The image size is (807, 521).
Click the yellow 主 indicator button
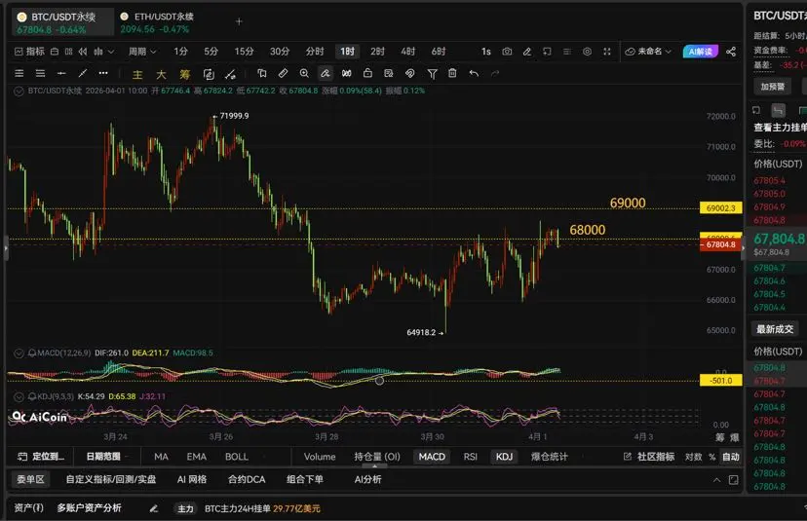(137, 75)
